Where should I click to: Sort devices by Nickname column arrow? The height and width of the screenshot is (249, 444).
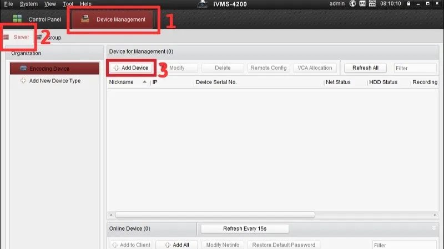(145, 82)
